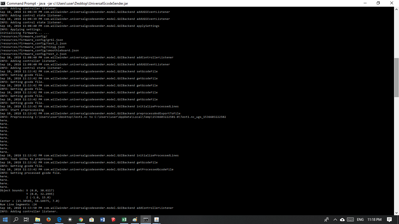Open taskbar Search magnifier

[x=16, y=220]
